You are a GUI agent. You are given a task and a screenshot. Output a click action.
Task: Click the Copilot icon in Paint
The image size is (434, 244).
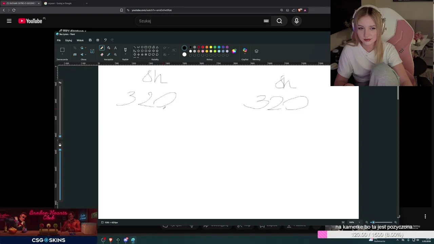click(x=245, y=50)
